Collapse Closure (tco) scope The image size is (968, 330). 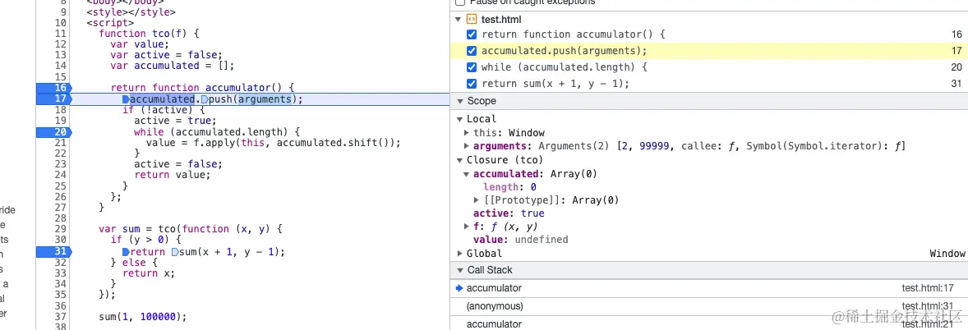point(459,160)
